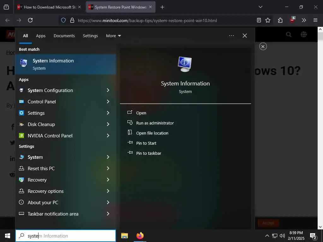
Task: Expand About your PC details arrow
Action: pyautogui.click(x=108, y=202)
